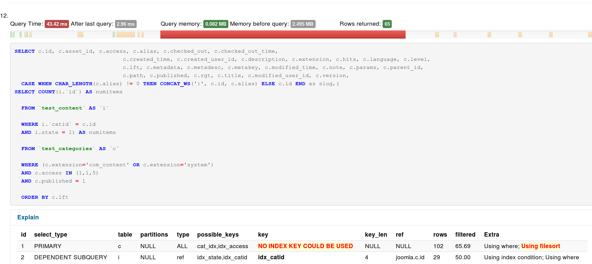Image resolution: width=592 pixels, height=264 pixels.
Task: Click the 'key_len' column header
Action: 376,235
